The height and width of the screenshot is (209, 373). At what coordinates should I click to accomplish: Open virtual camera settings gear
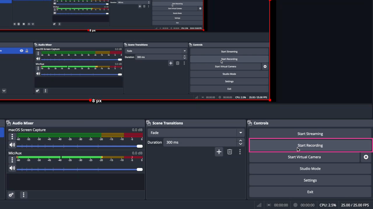tap(366, 157)
